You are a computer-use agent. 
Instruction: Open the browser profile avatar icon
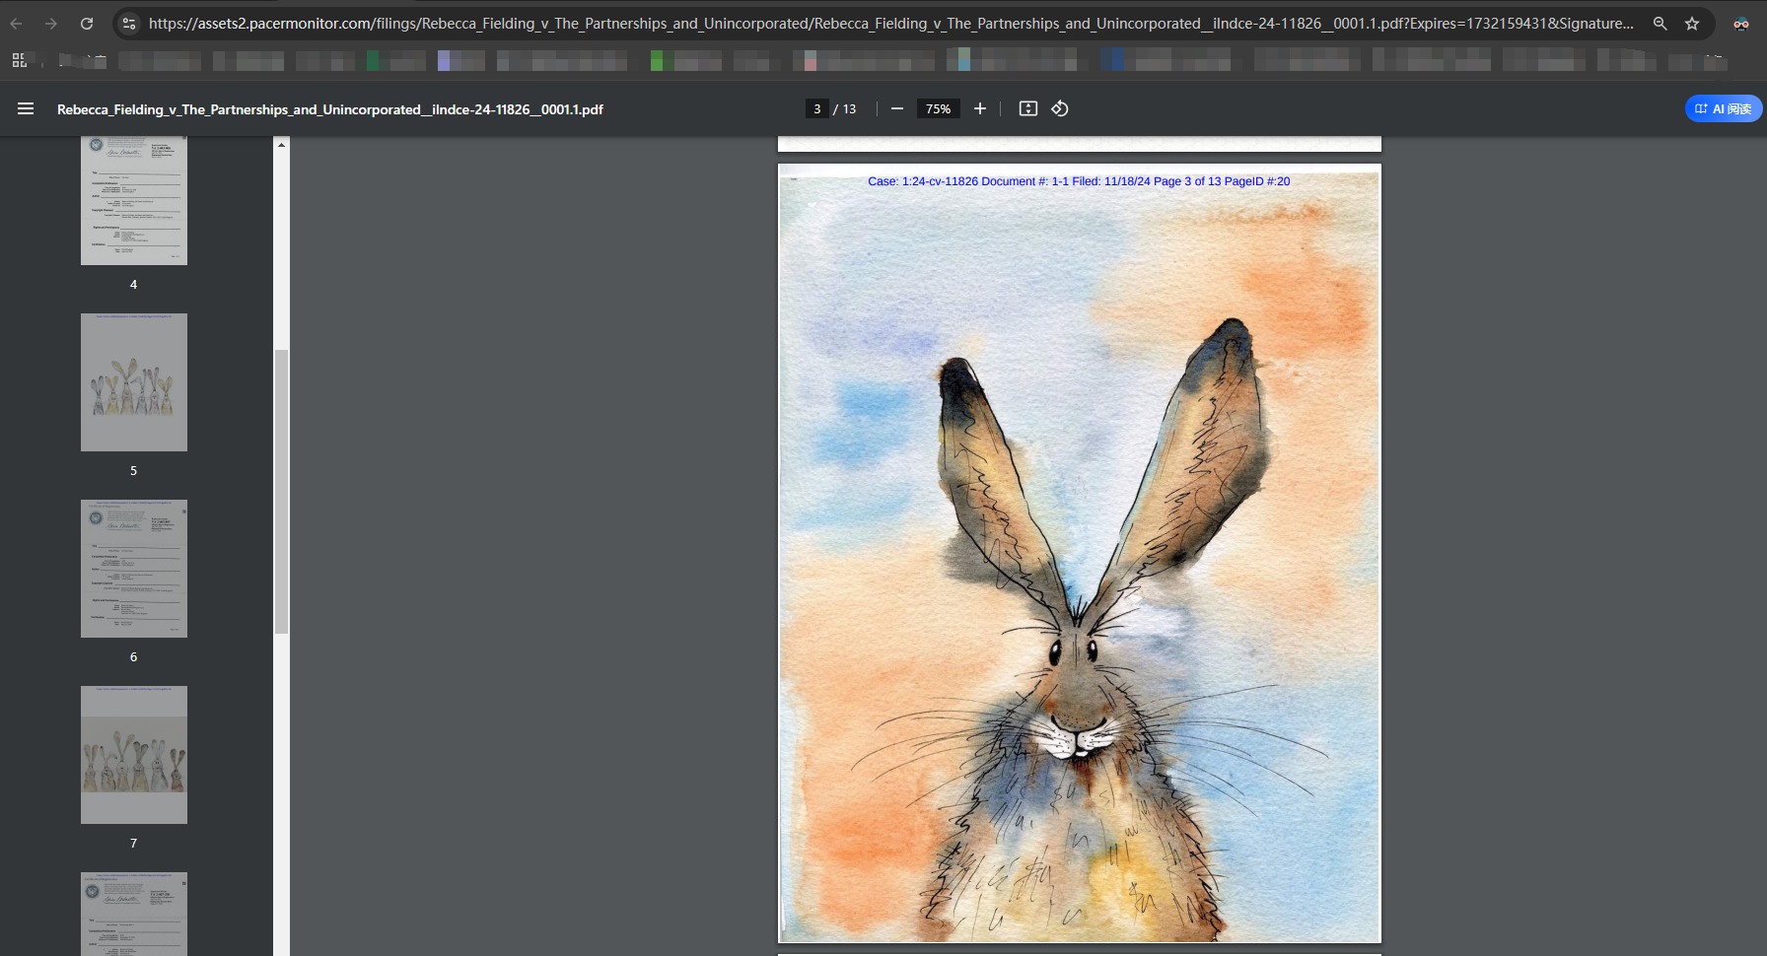(x=1741, y=24)
